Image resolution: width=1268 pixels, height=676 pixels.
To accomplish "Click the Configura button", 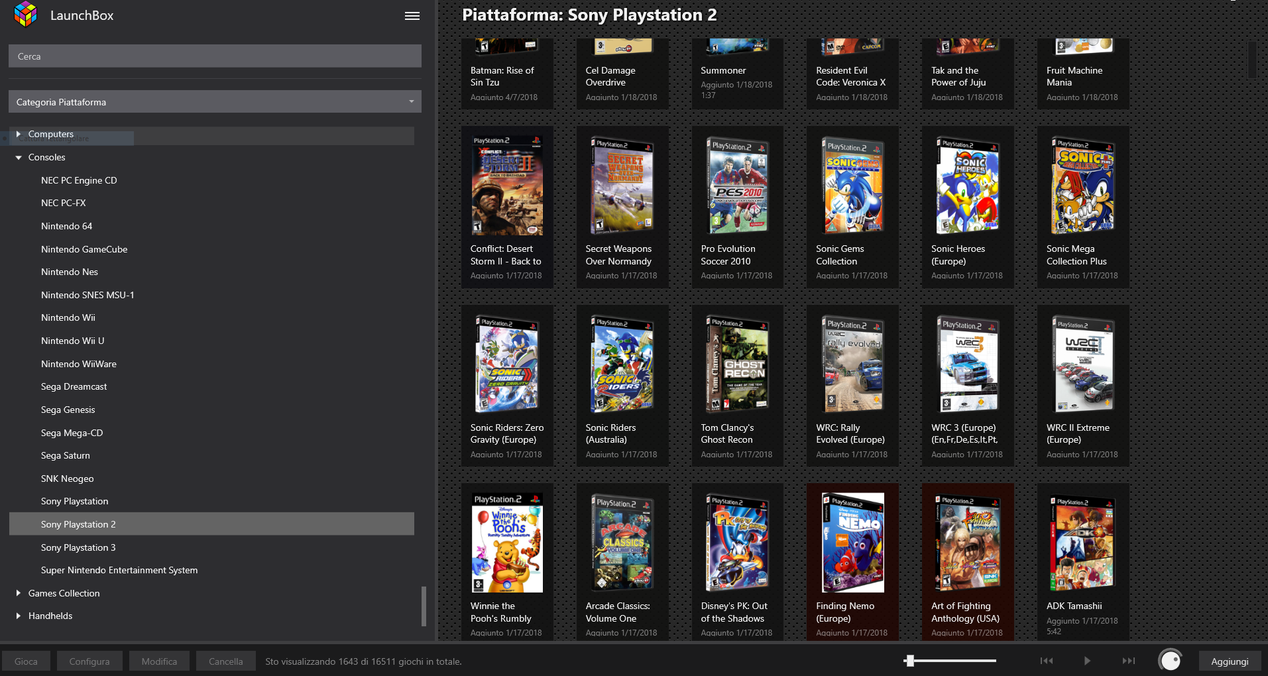I will click(x=89, y=661).
